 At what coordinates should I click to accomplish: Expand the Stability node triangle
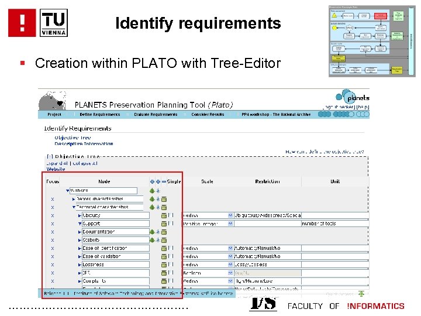coord(80,241)
